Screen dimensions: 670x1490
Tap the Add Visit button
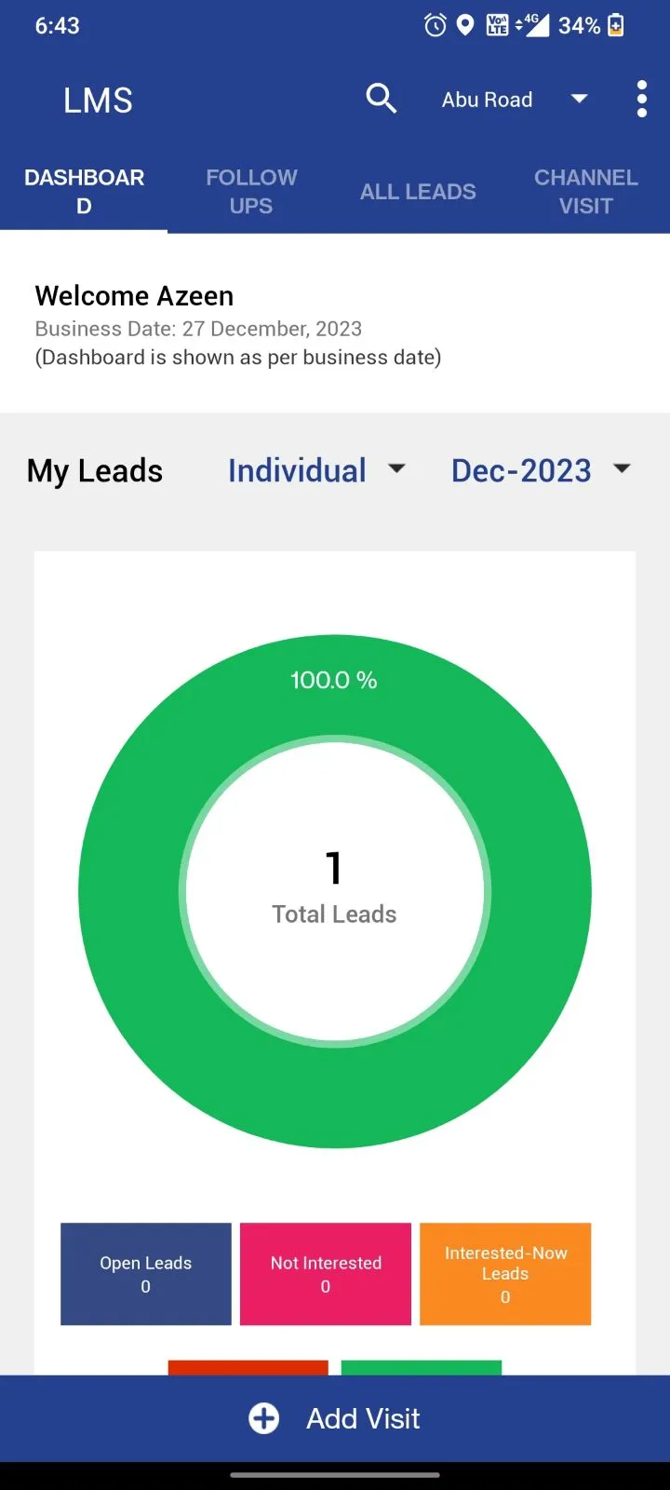coord(335,1418)
